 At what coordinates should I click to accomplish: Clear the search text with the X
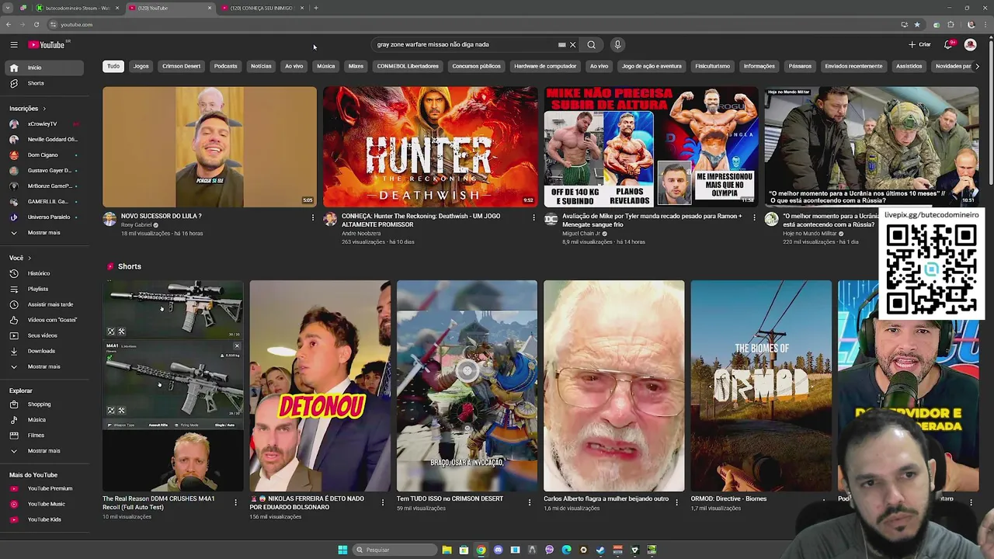coord(573,45)
